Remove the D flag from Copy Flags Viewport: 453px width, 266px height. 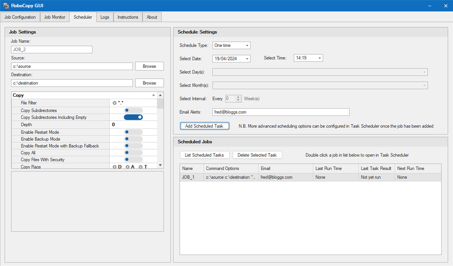click(114, 167)
